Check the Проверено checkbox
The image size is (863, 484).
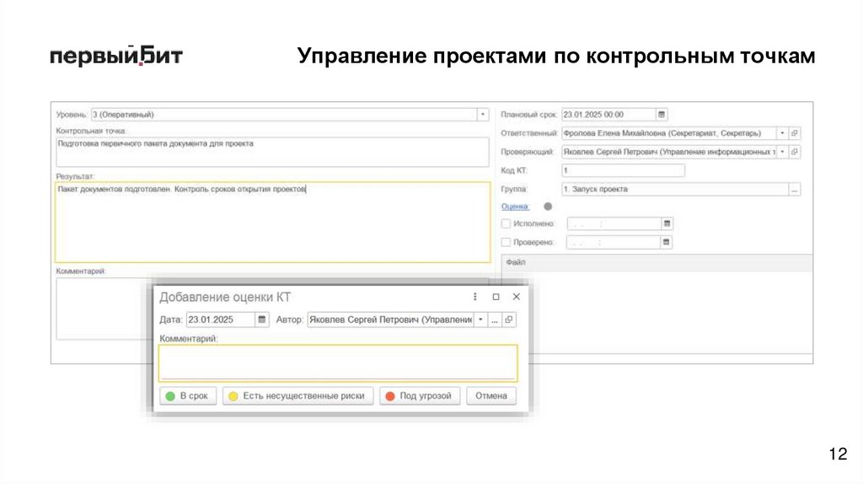tap(507, 243)
